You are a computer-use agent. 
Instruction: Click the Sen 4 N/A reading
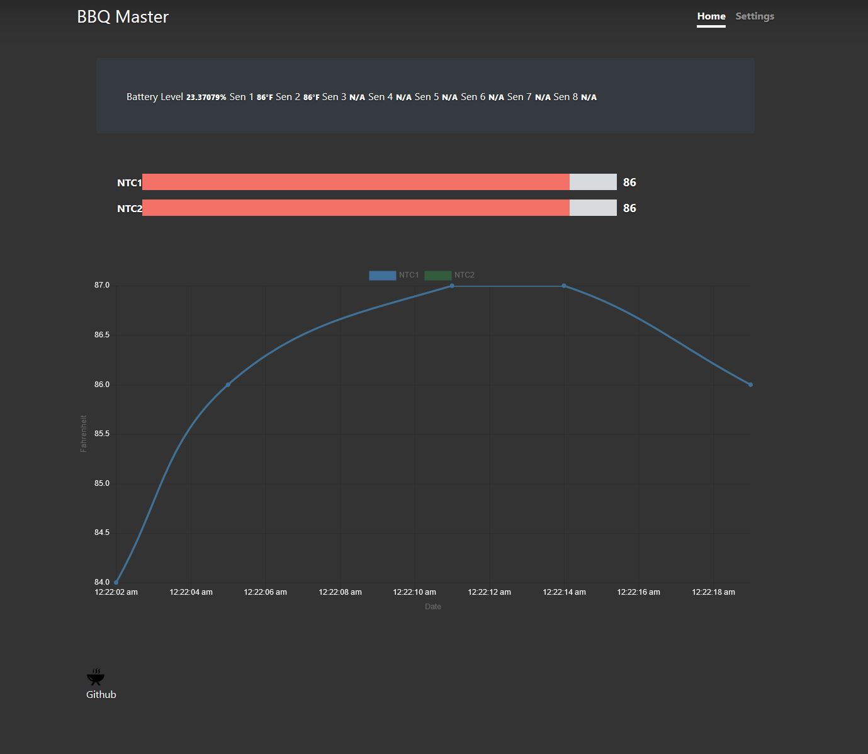click(390, 97)
